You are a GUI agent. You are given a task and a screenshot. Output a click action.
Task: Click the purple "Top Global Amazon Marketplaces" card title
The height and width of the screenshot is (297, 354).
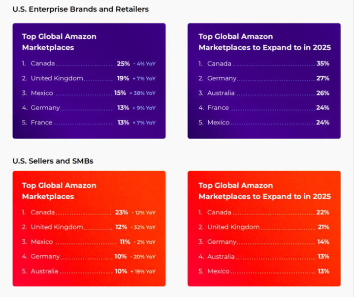click(59, 42)
